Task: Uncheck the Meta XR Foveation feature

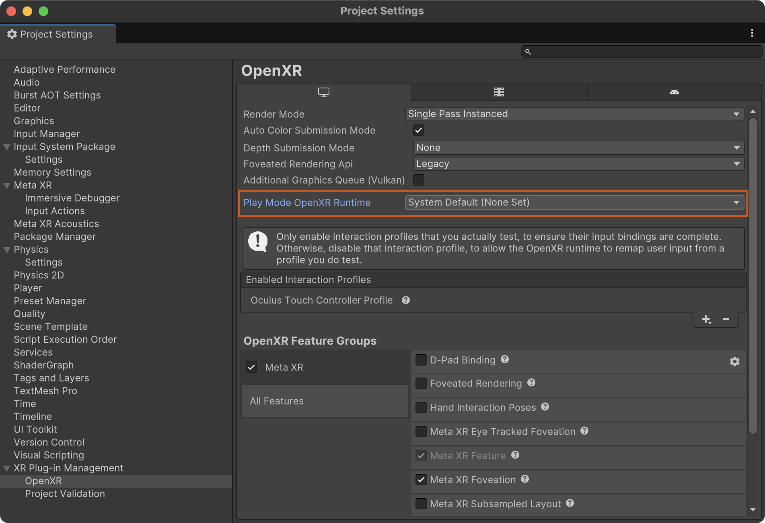Action: pyautogui.click(x=421, y=480)
